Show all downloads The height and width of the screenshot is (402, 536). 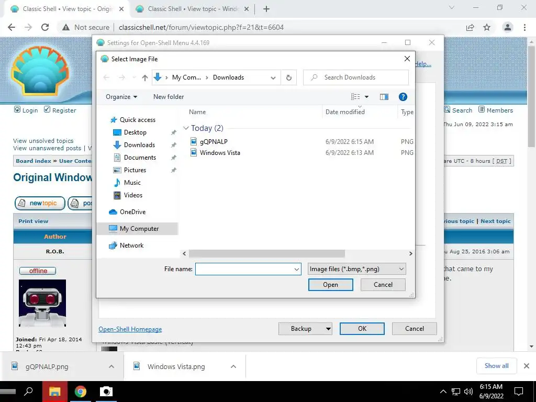tap(496, 366)
